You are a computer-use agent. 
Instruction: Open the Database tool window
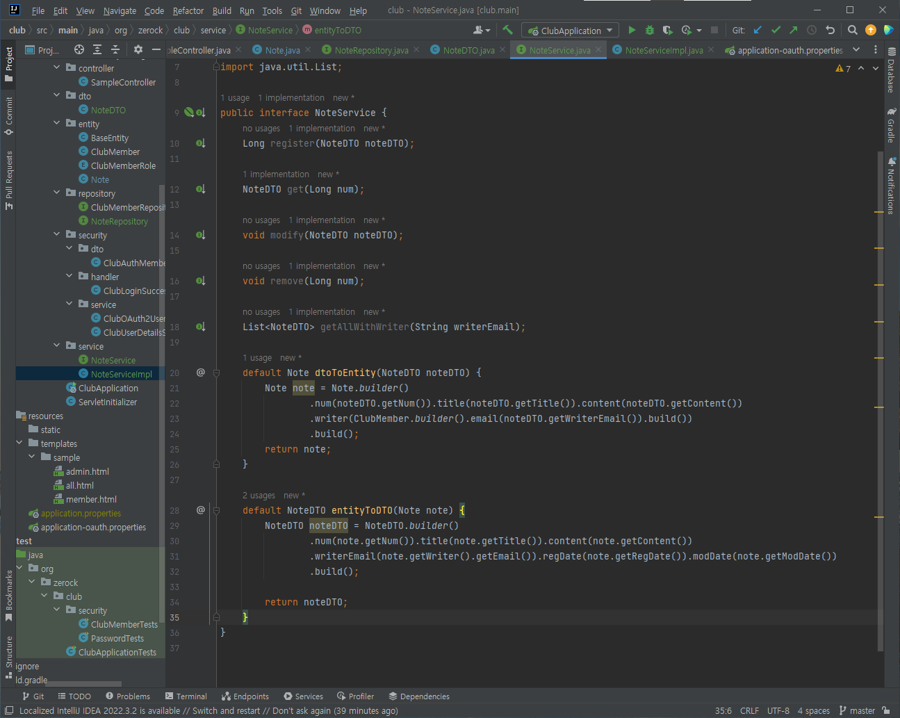(x=891, y=70)
